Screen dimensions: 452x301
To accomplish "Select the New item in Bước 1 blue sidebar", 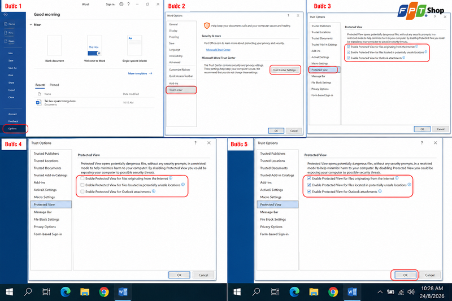I will pos(9,33).
